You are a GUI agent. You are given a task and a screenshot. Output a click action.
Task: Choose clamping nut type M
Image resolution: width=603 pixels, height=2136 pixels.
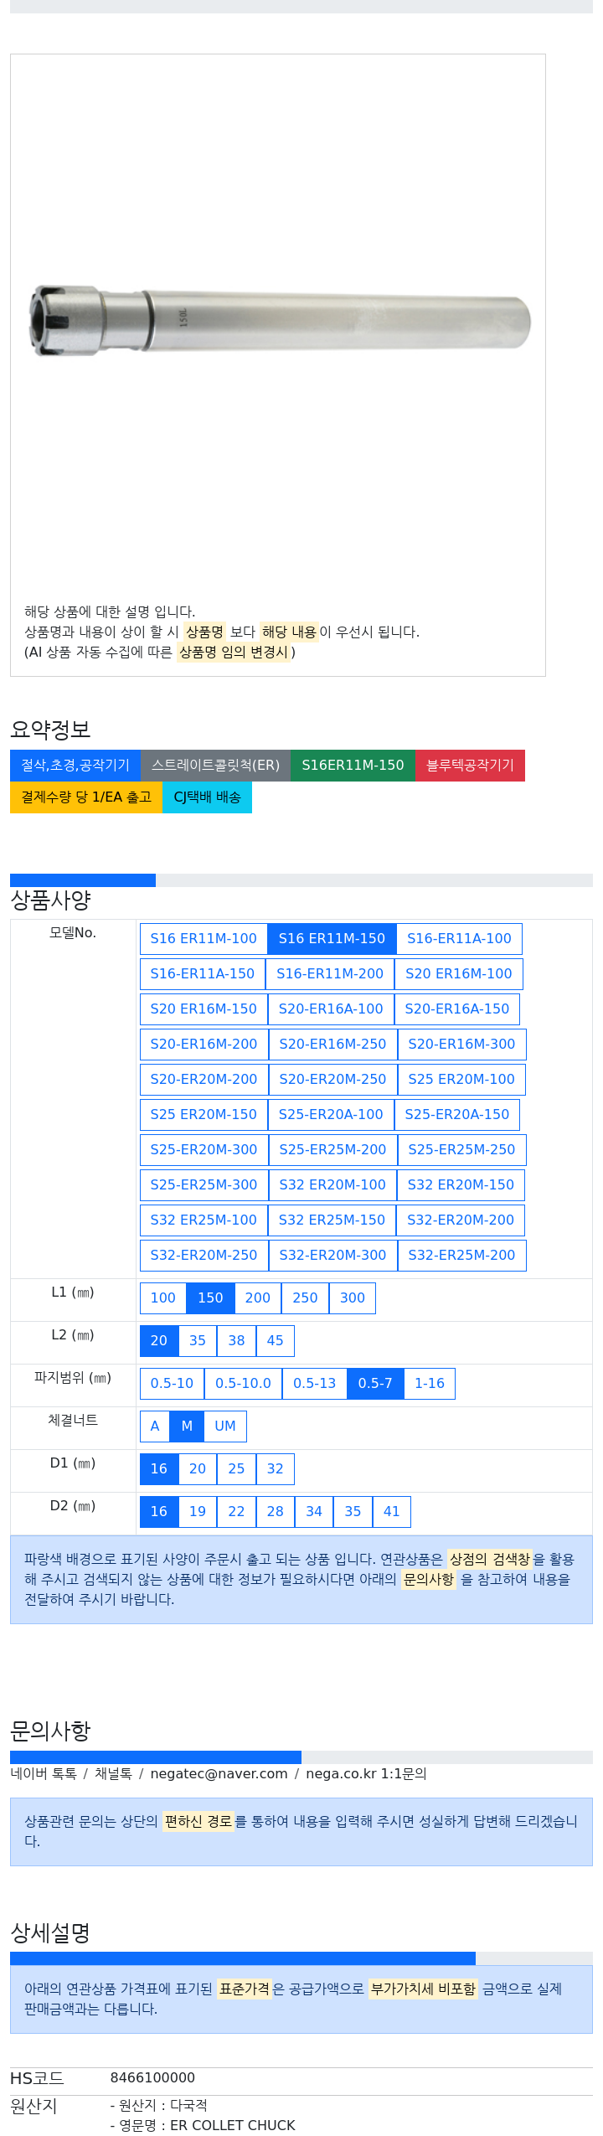(187, 1427)
